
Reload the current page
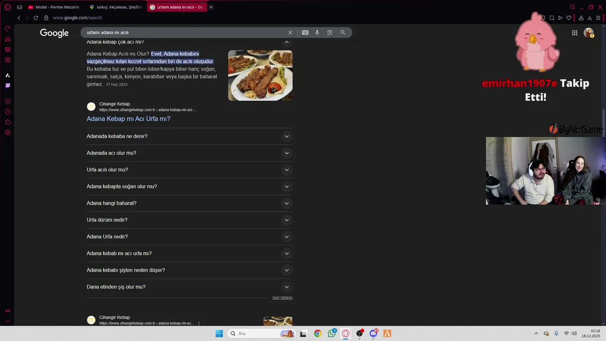pyautogui.click(x=36, y=18)
